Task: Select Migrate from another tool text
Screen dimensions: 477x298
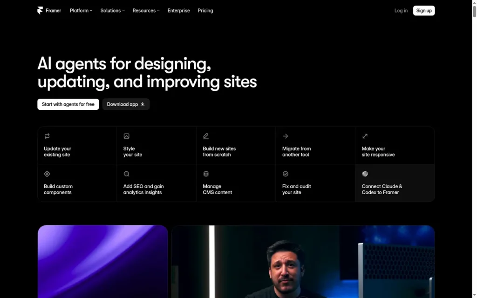Action: point(296,151)
